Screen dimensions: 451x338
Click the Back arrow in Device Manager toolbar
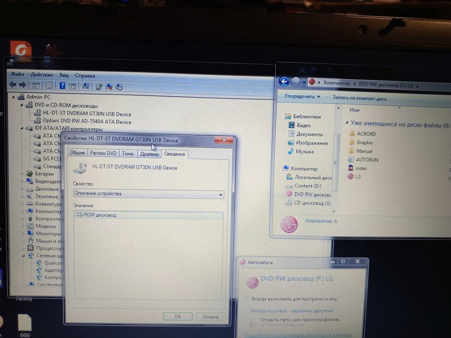[13, 84]
